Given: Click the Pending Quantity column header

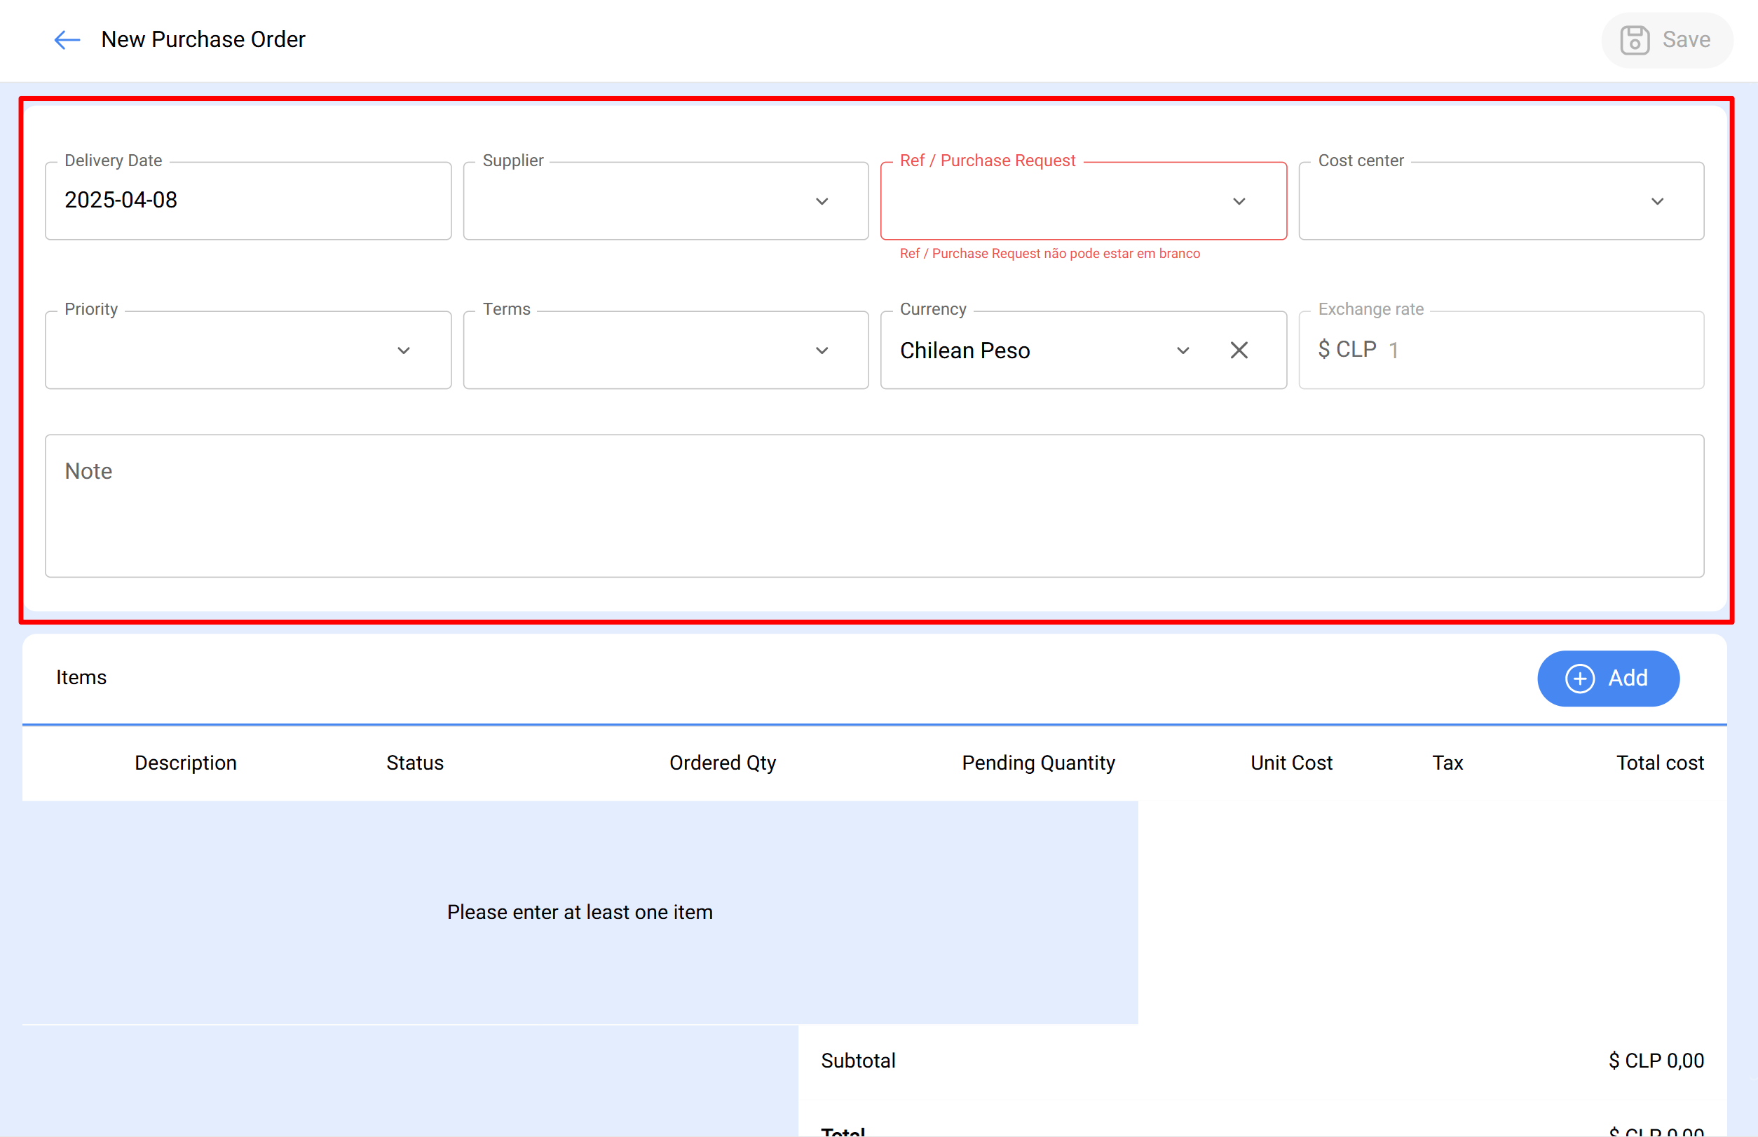Looking at the screenshot, I should click(x=1038, y=763).
